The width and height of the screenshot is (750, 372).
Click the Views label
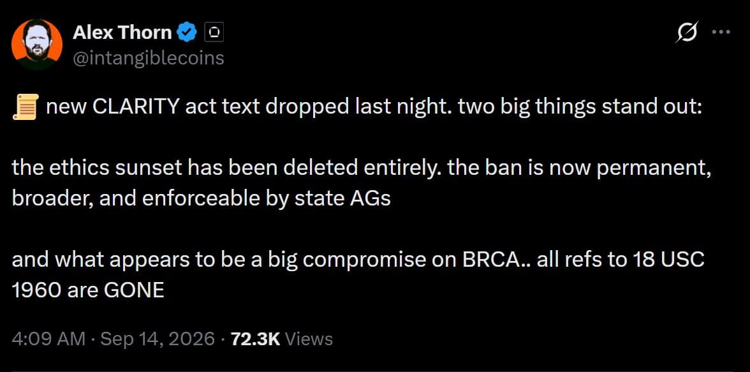pos(309,339)
